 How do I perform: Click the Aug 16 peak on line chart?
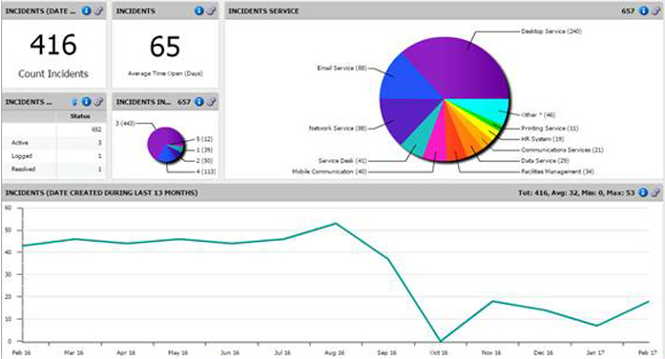[x=336, y=223]
